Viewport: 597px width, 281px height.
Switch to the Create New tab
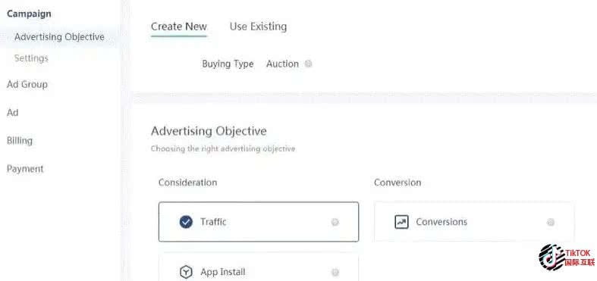tap(179, 27)
